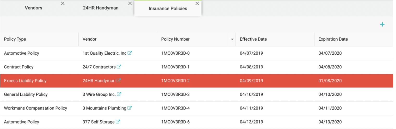Sort by Effective Date column header
Image resolution: width=396 pixels, height=129 pixels.
pyautogui.click(x=253, y=39)
